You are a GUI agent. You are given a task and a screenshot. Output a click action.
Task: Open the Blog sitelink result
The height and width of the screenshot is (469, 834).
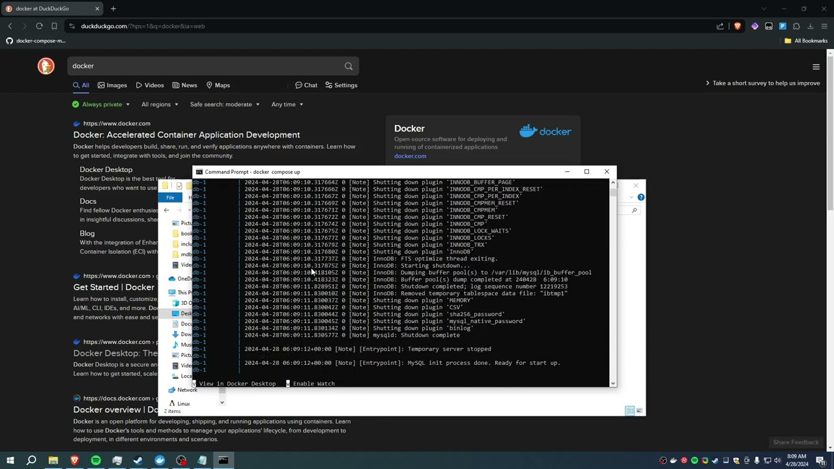[87, 233]
